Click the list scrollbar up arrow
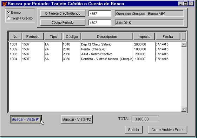 tap(184, 45)
